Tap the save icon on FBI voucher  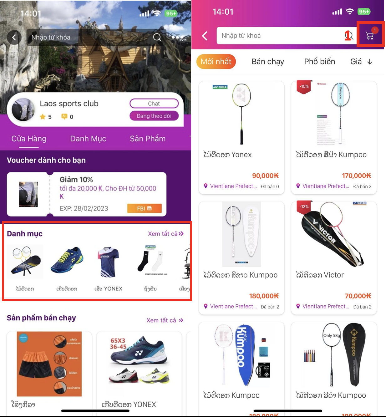[149, 208]
